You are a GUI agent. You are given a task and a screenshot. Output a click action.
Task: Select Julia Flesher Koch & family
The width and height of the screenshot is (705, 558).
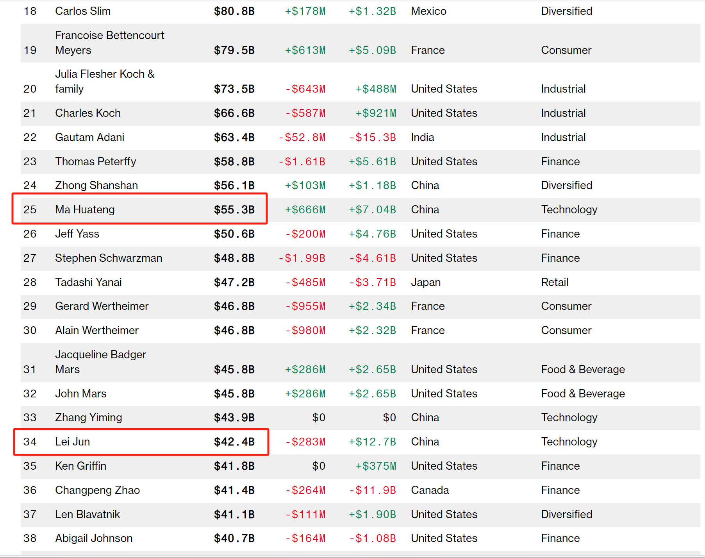104,81
